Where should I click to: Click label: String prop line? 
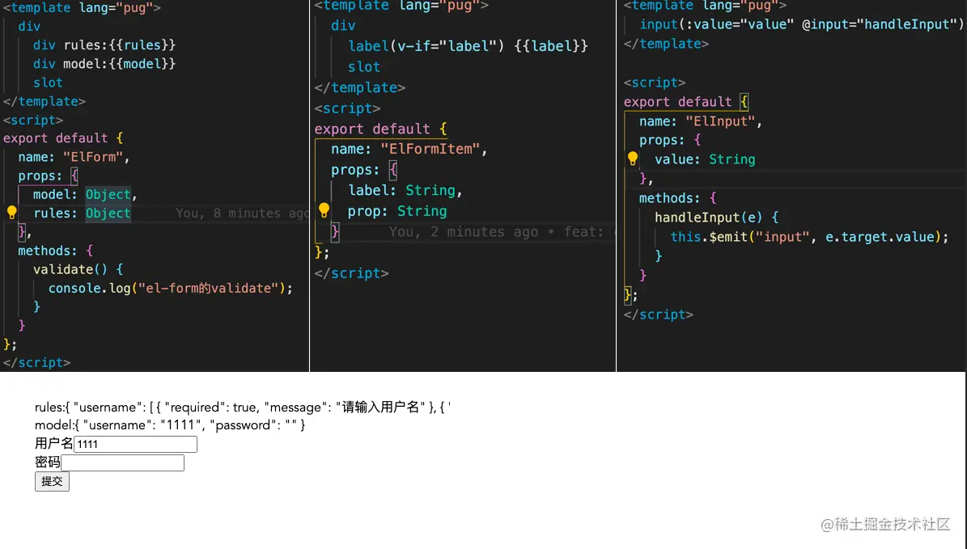click(405, 190)
